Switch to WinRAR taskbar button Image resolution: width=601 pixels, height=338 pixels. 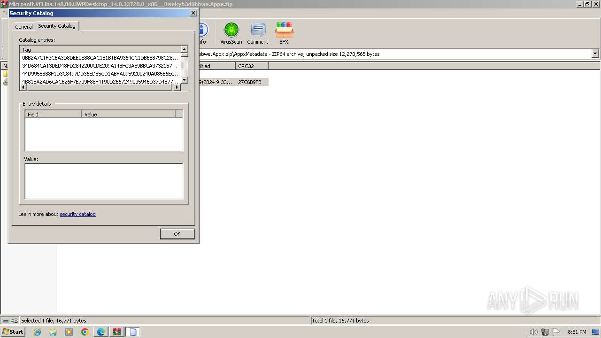point(117,332)
